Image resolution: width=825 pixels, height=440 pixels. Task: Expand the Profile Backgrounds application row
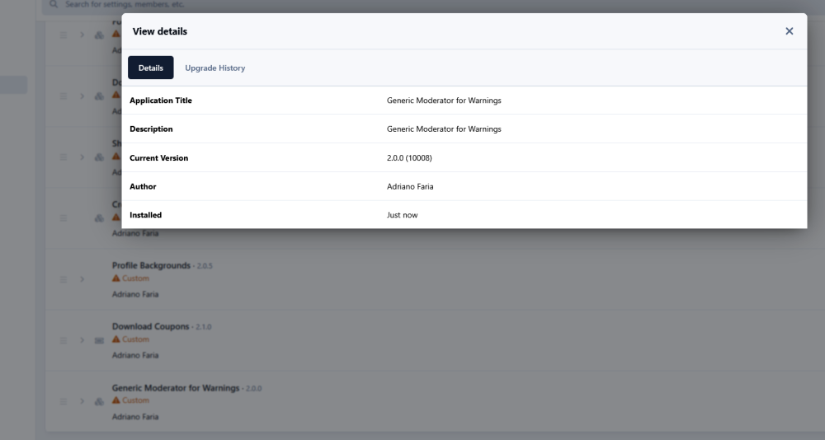point(82,279)
